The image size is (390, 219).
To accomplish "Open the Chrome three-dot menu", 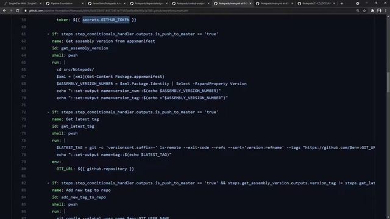I will [x=386, y=11].
